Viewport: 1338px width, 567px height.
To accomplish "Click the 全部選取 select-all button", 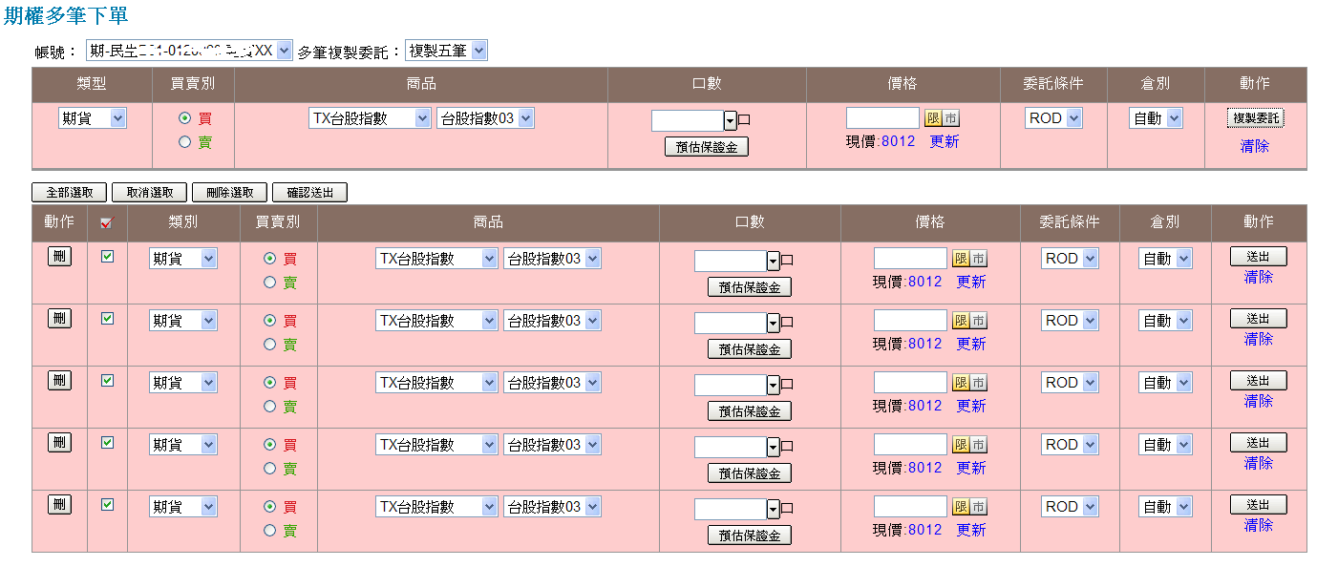I will tap(70, 193).
